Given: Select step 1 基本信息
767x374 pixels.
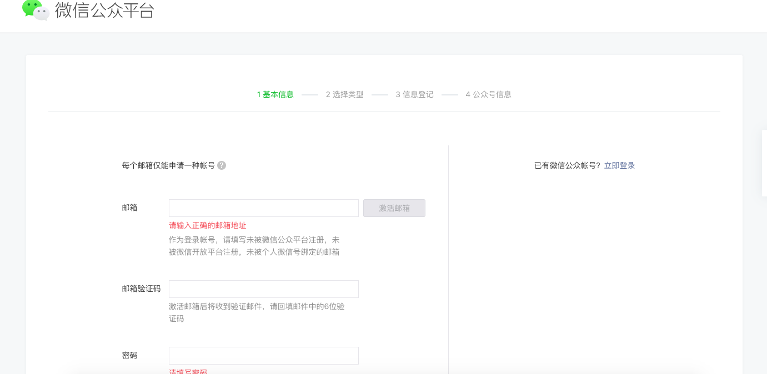Looking at the screenshot, I should 275,94.
